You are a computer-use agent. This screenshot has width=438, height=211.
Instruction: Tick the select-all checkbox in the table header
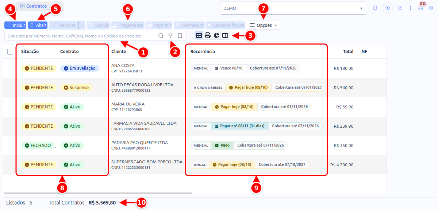(x=10, y=52)
